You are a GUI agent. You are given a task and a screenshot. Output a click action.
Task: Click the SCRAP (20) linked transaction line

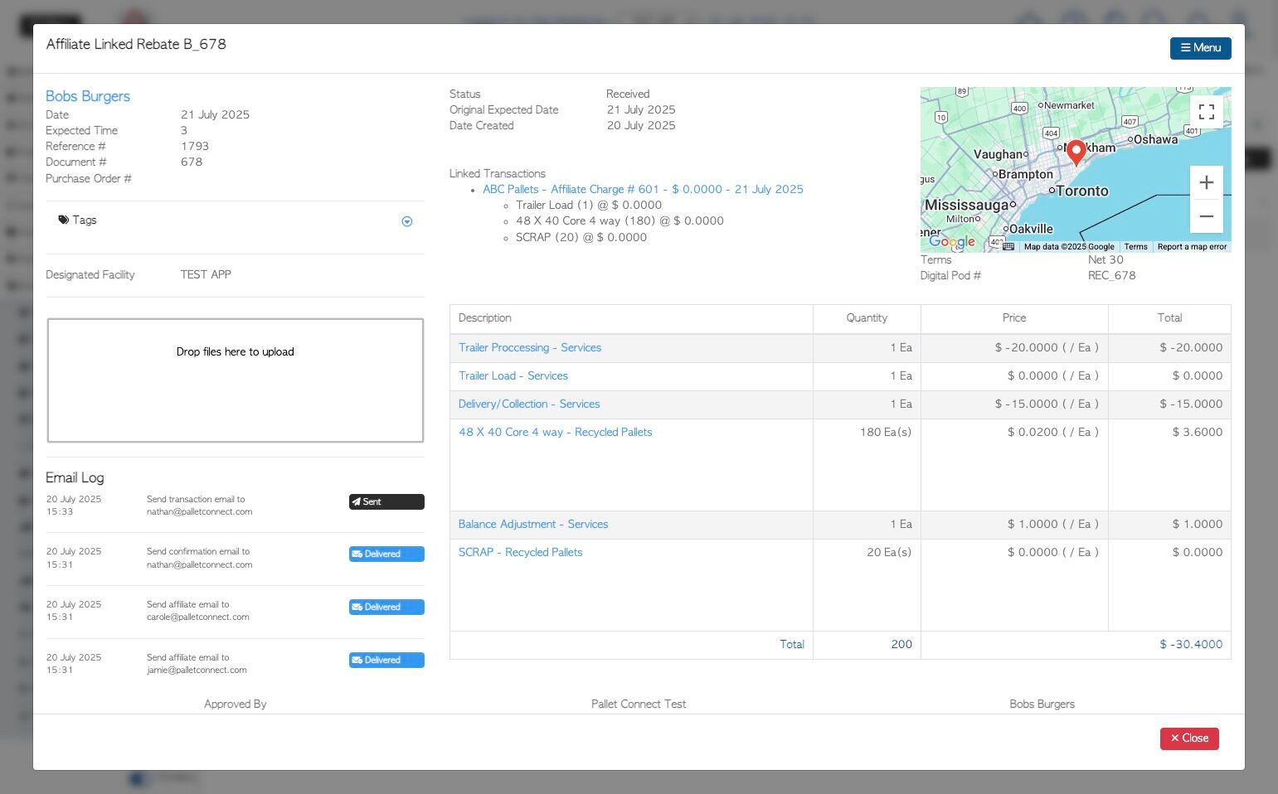(x=581, y=237)
